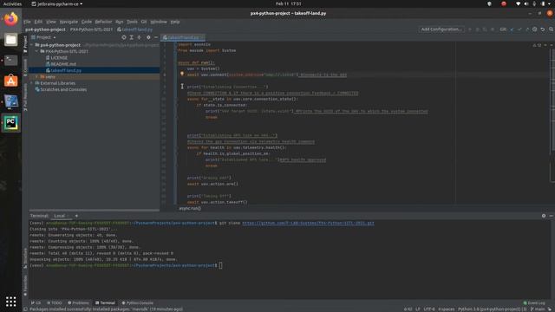Select Scratches and Consoles in project tree

coord(63,89)
